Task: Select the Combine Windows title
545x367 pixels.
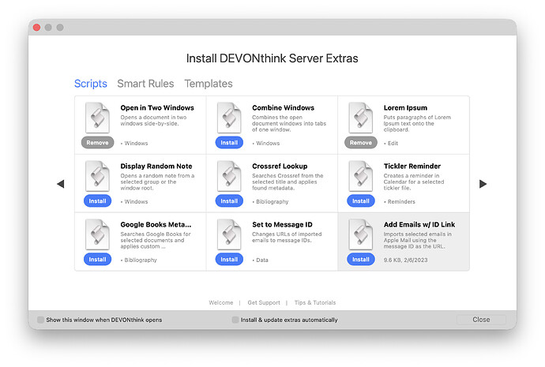Action: click(284, 108)
